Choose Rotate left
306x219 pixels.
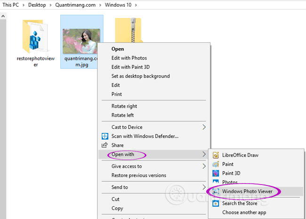click(154, 115)
